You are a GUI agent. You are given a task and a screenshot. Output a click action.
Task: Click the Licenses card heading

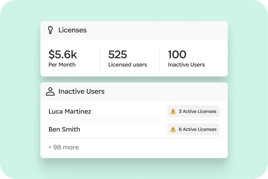coord(73,30)
